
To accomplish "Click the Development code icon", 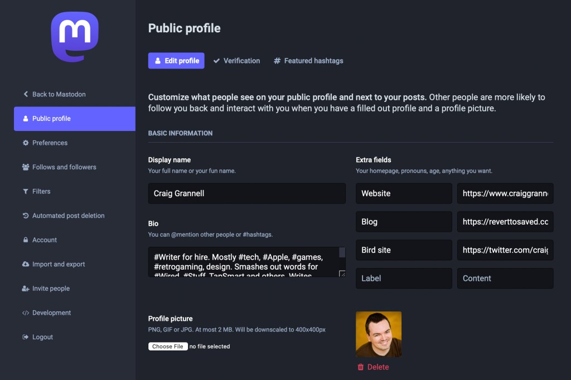I will pos(26,313).
